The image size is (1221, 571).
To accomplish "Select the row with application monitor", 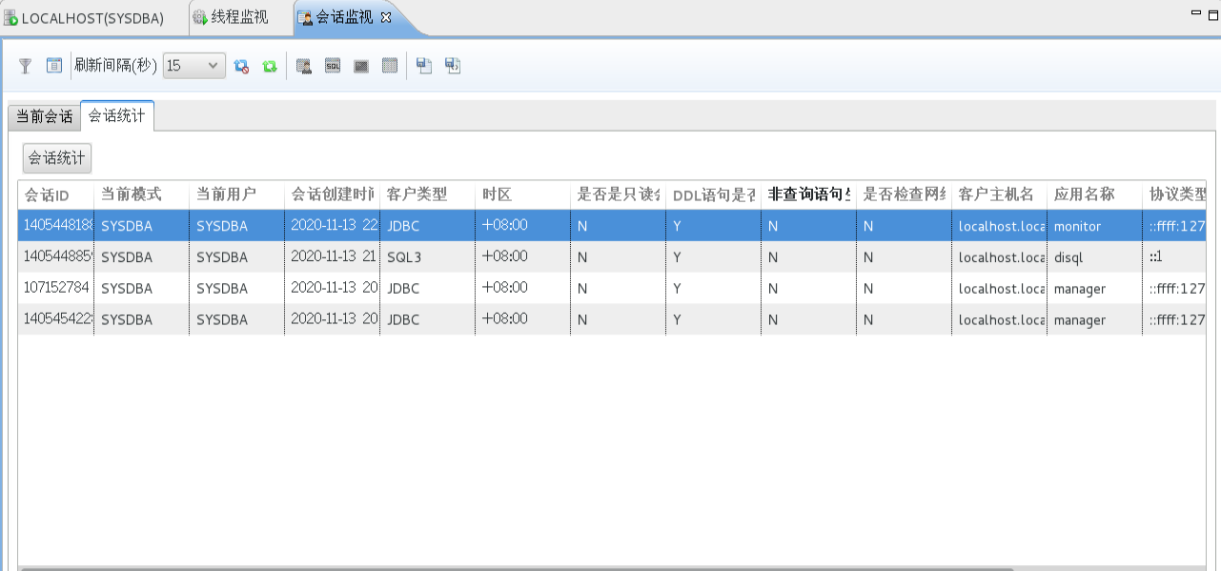I will pyautogui.click(x=612, y=226).
